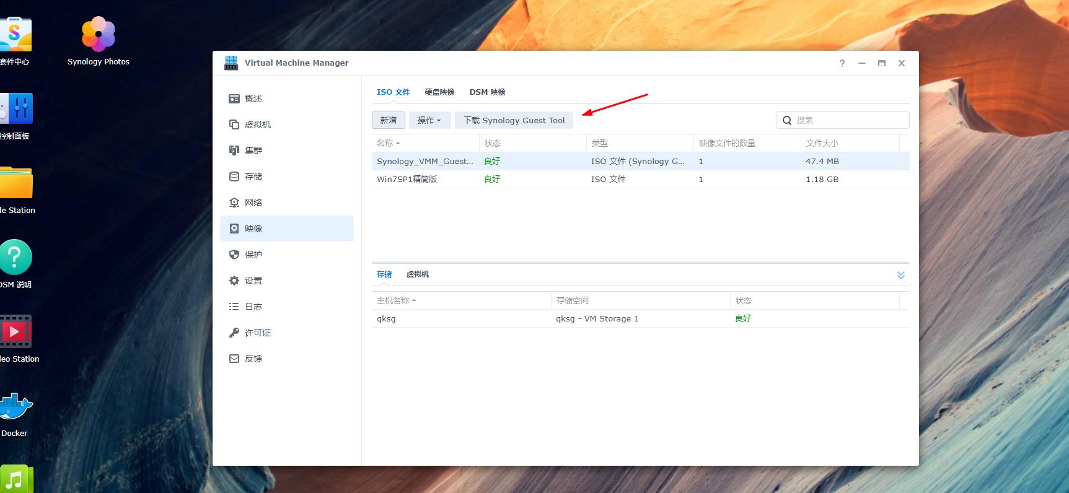Switch to the 硬盘映像 tab
1069x493 pixels.
click(x=439, y=92)
